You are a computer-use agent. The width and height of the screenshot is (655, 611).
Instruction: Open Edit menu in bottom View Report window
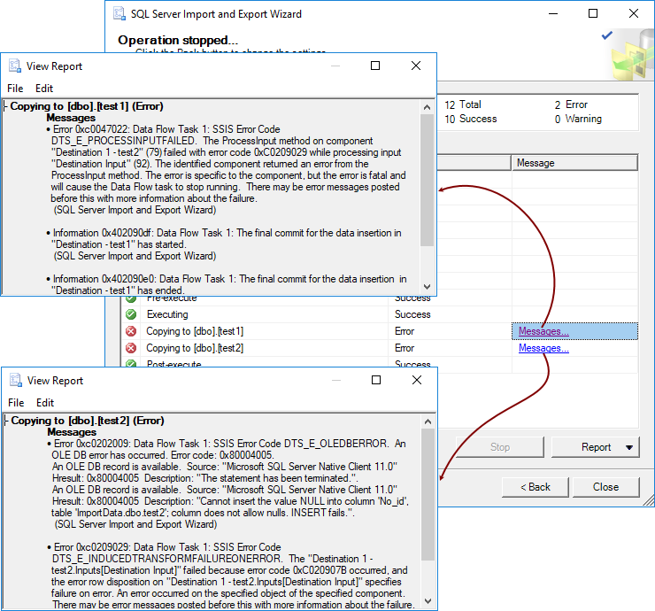[x=45, y=402]
